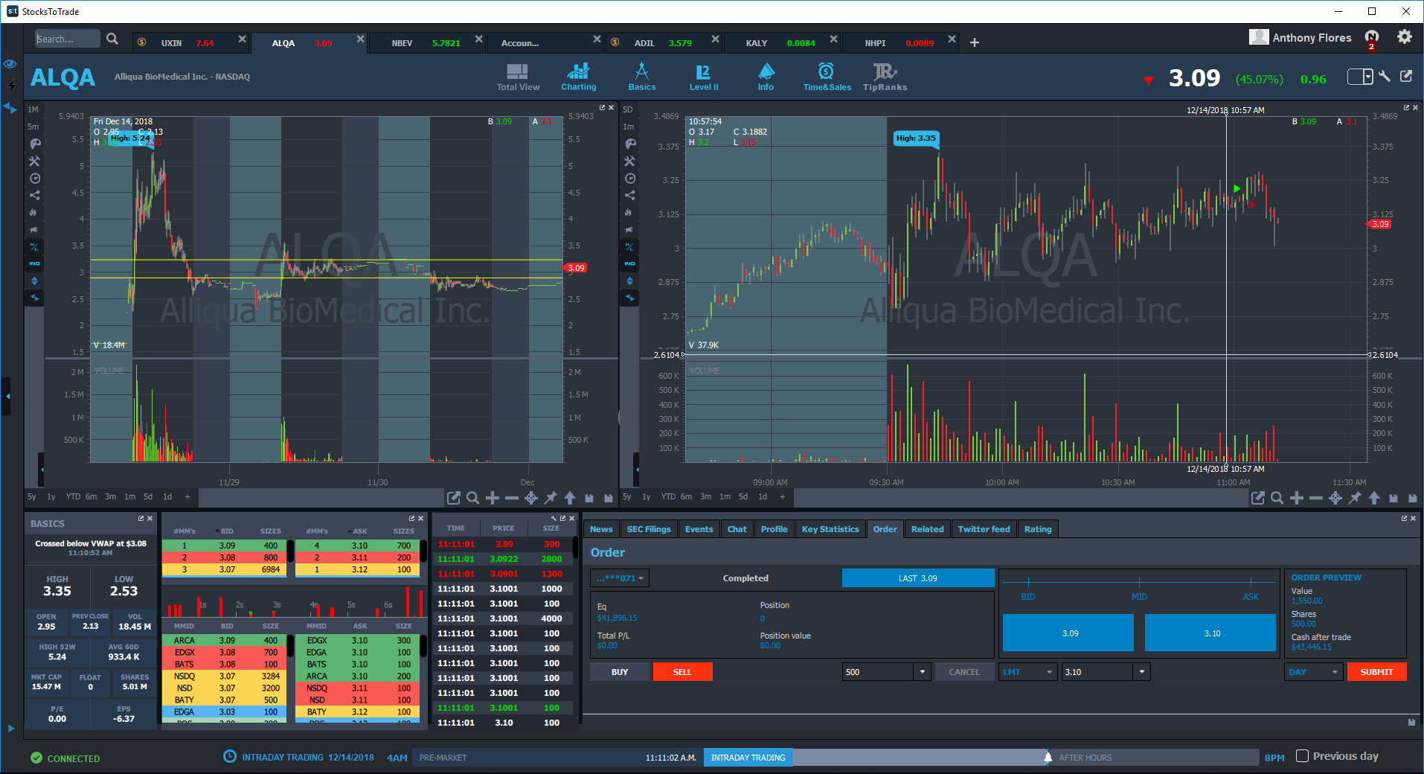Image resolution: width=1424 pixels, height=774 pixels.
Task: Pop out the ALQA quote header
Action: (x=1406, y=76)
